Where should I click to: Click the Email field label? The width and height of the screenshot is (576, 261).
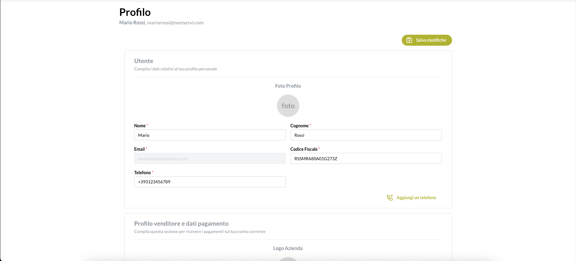click(x=139, y=149)
